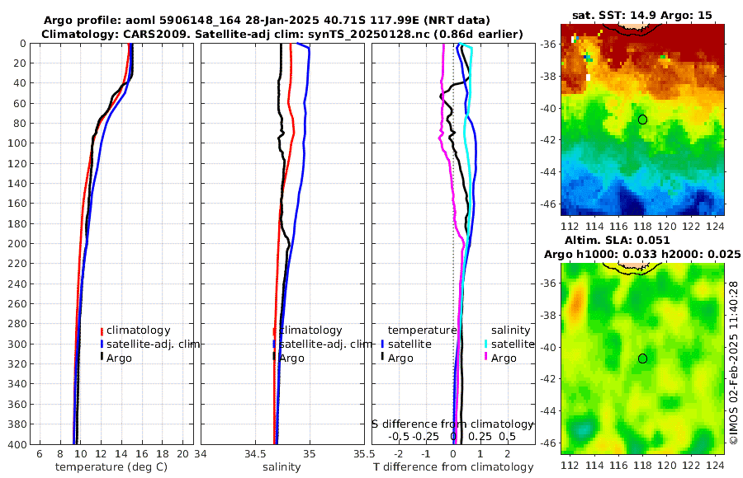Click the orange warm anomaly blob on SLA map
This screenshot has width=743, height=478.
575,303
